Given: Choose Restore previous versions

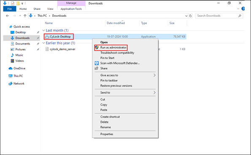Looking at the screenshot, I should coord(116,86).
